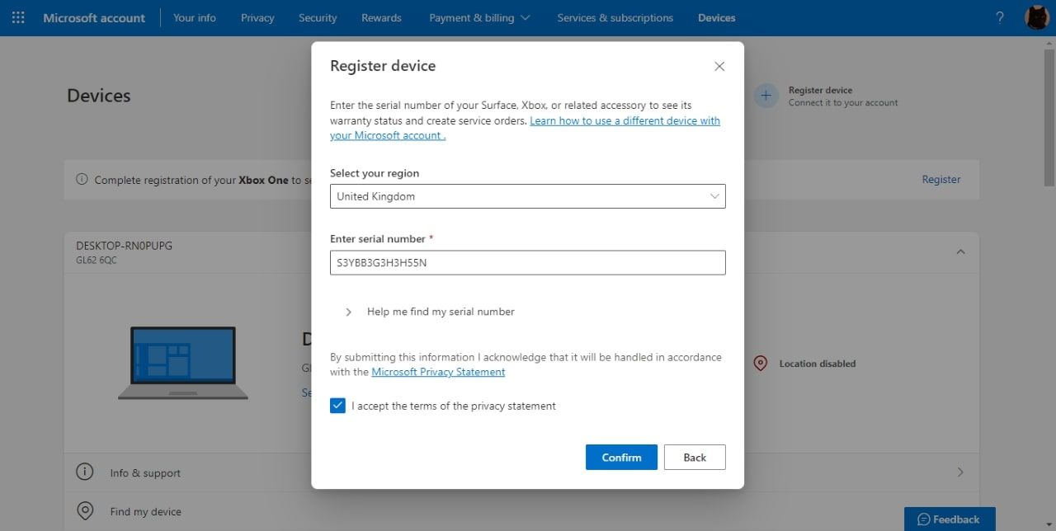Expand the Payment & billing menu

click(x=479, y=17)
